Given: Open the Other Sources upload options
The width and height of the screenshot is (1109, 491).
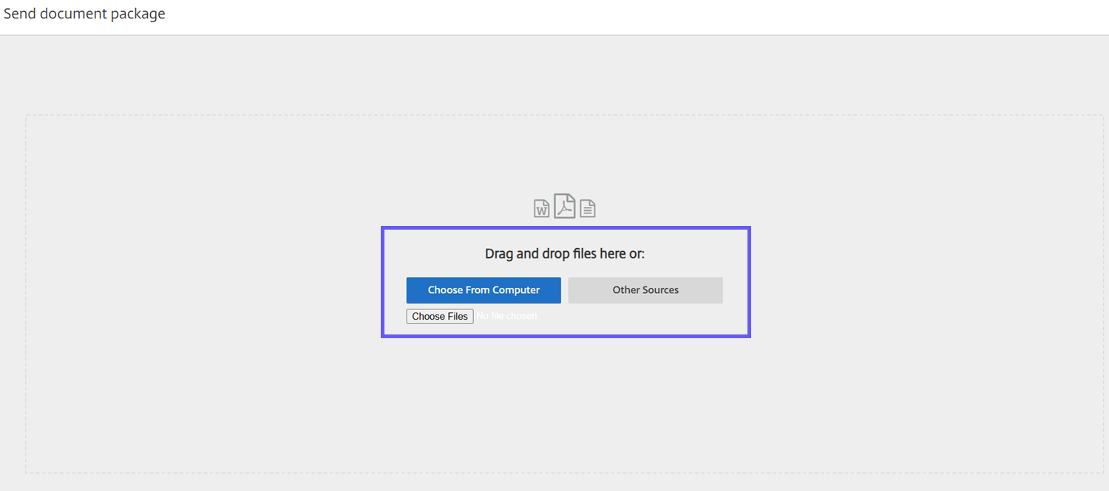Looking at the screenshot, I should [x=645, y=290].
